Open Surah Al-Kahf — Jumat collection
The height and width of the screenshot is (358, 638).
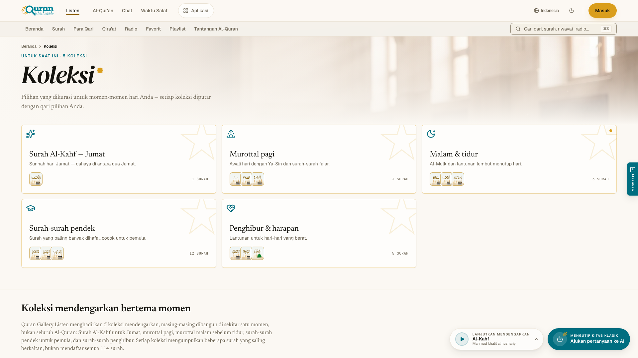pyautogui.click(x=119, y=159)
